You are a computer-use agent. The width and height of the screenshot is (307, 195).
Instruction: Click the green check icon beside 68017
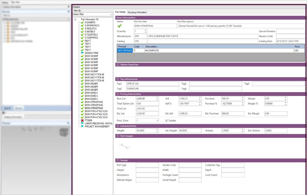pos(82,41)
